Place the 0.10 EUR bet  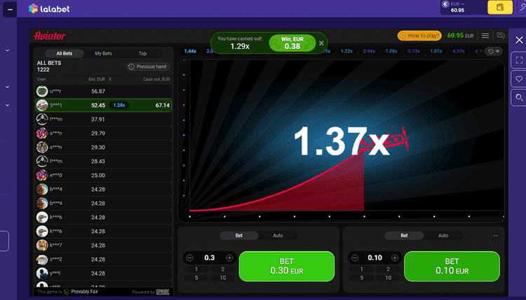[452, 266]
